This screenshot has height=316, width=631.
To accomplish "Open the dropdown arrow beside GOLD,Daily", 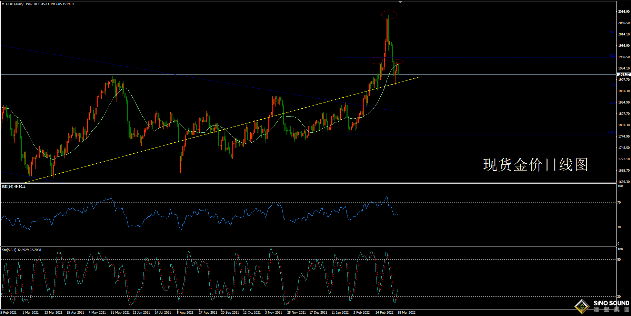I will 3,4.
